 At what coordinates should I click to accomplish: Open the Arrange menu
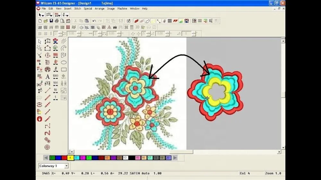[x=100, y=9]
